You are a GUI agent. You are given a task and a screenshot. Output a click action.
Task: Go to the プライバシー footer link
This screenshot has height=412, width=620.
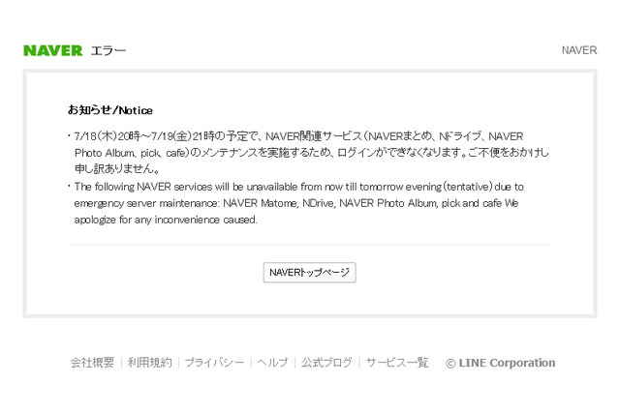[x=214, y=363]
